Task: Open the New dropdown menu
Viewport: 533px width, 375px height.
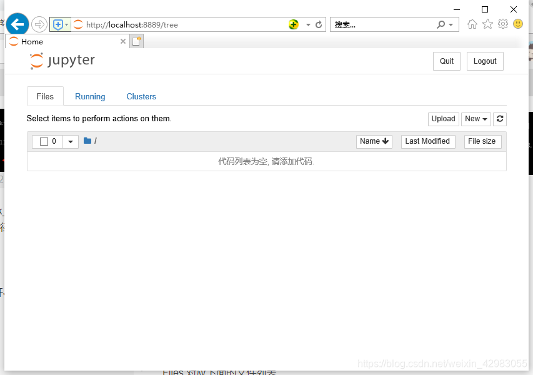Action: tap(476, 119)
